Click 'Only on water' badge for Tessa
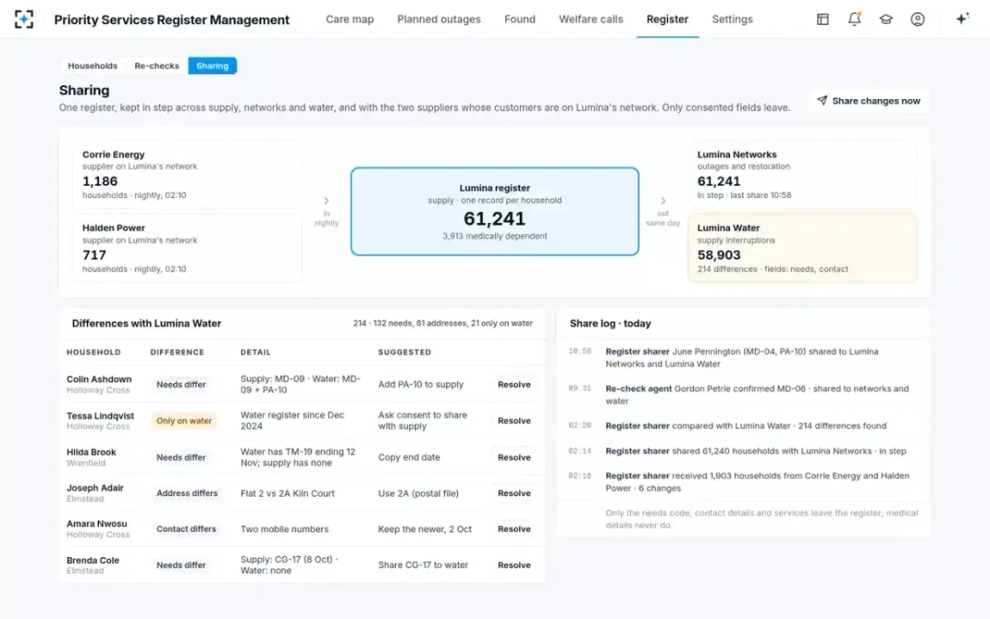Screen dimensions: 990x619 click(x=184, y=421)
